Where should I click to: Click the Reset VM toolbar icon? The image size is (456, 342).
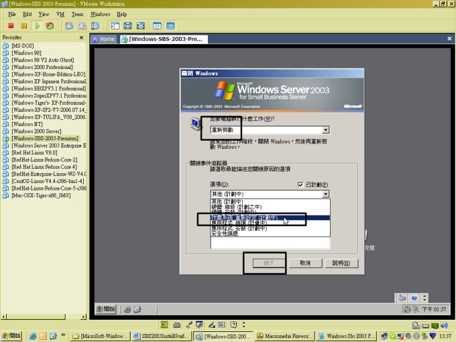tap(50, 26)
